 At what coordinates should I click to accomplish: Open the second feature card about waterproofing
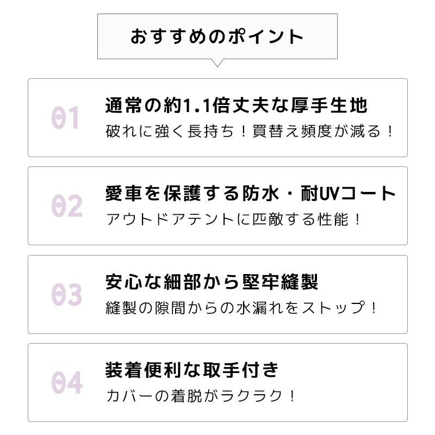217,206
